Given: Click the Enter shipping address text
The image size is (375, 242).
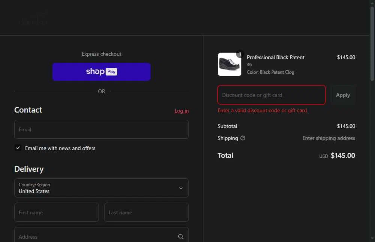Looking at the screenshot, I should click(329, 138).
